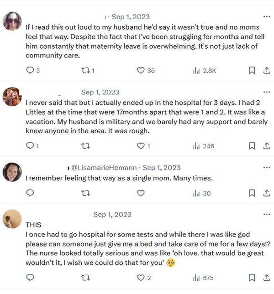Image resolution: width=274 pixels, height=294 pixels.
Task: Share the single mom tweet
Action: [x=267, y=193]
